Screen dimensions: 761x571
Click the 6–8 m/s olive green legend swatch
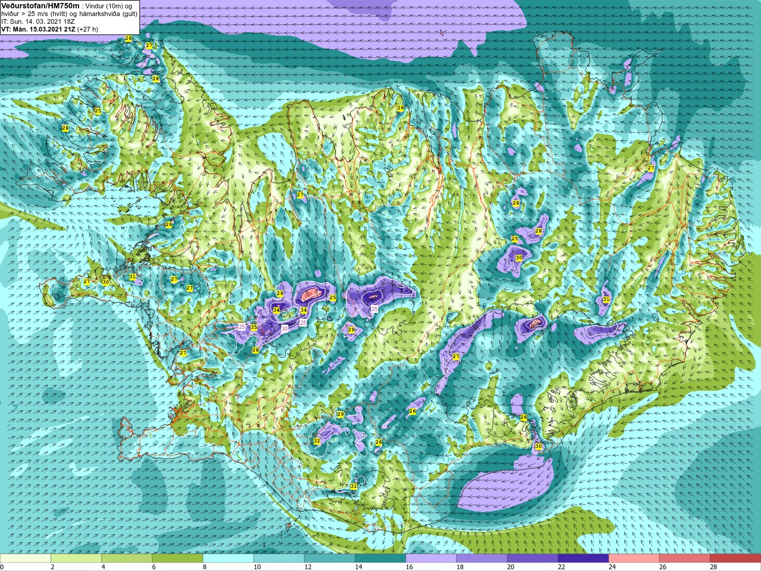coord(177,559)
